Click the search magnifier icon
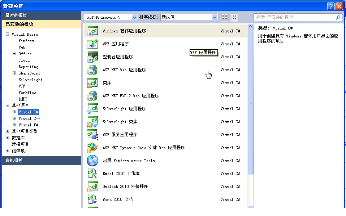 point(338,17)
